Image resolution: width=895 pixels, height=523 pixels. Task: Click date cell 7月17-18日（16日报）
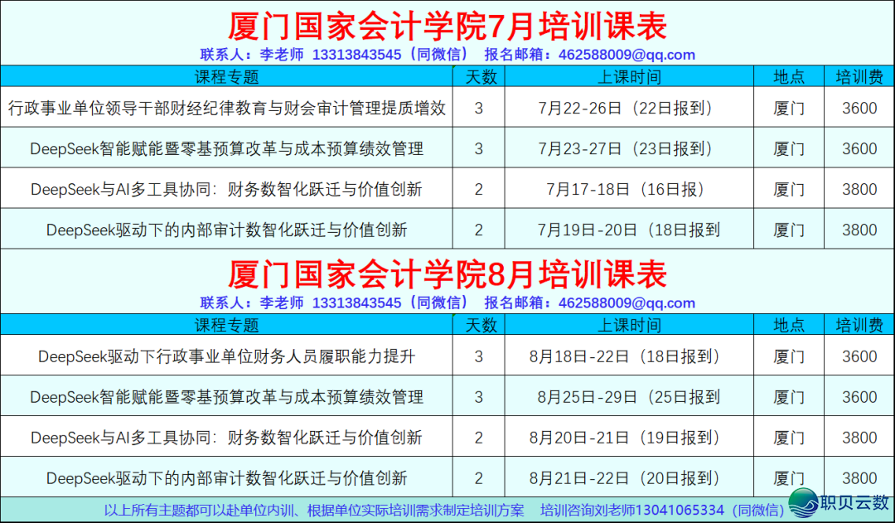[x=628, y=189]
